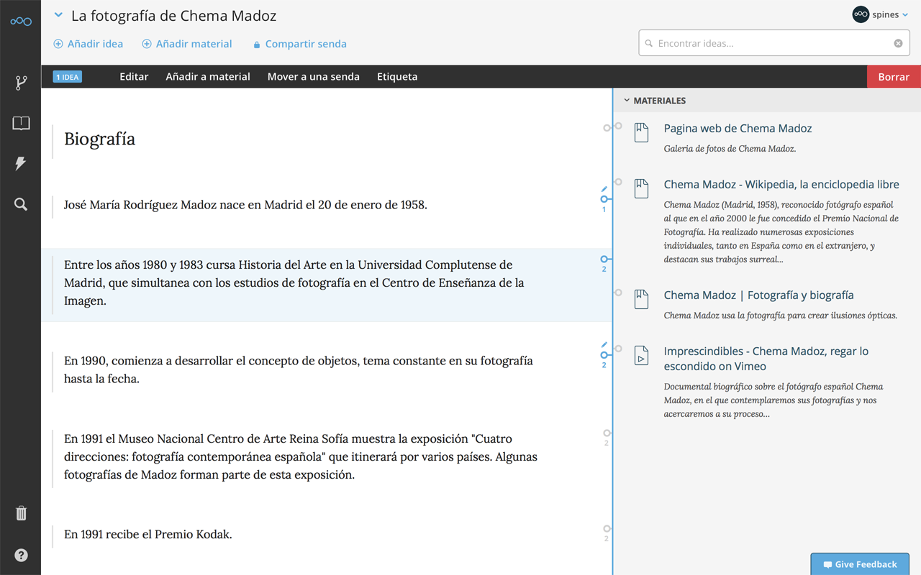Toggle connector circle for Pagina web material
The width and height of the screenshot is (921, 575).
click(618, 126)
